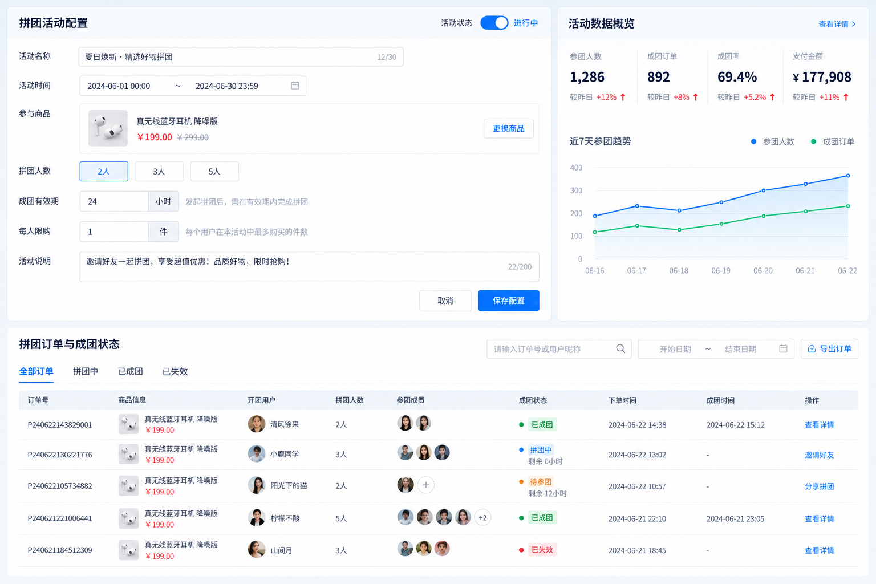Select 2人 group size option
The width and height of the screenshot is (876, 584).
tap(104, 171)
